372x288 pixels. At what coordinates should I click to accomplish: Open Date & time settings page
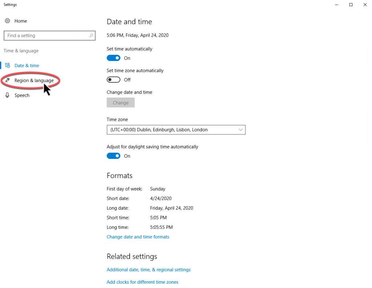(x=27, y=66)
